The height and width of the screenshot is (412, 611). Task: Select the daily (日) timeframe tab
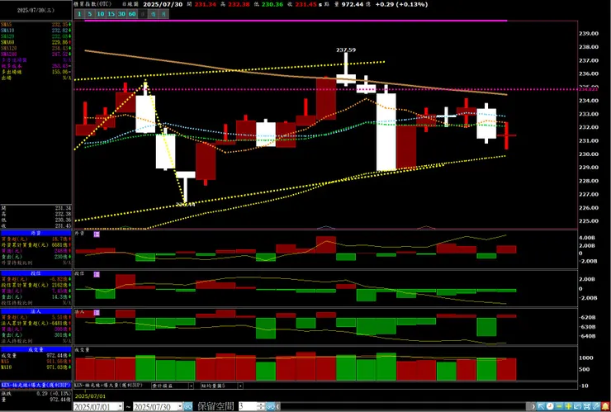(x=143, y=14)
